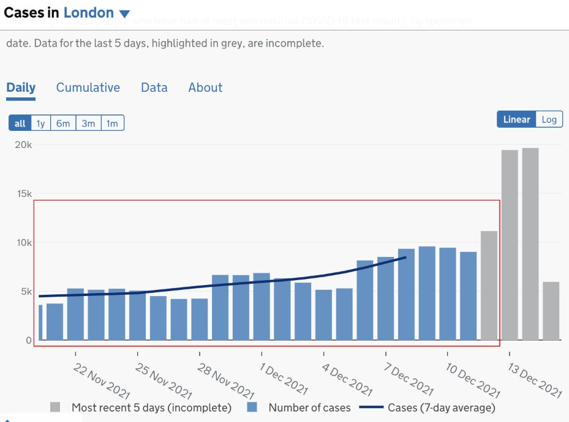Click the '20k' y-axis label
Viewport: 569px width, 422px height.
[x=23, y=145]
